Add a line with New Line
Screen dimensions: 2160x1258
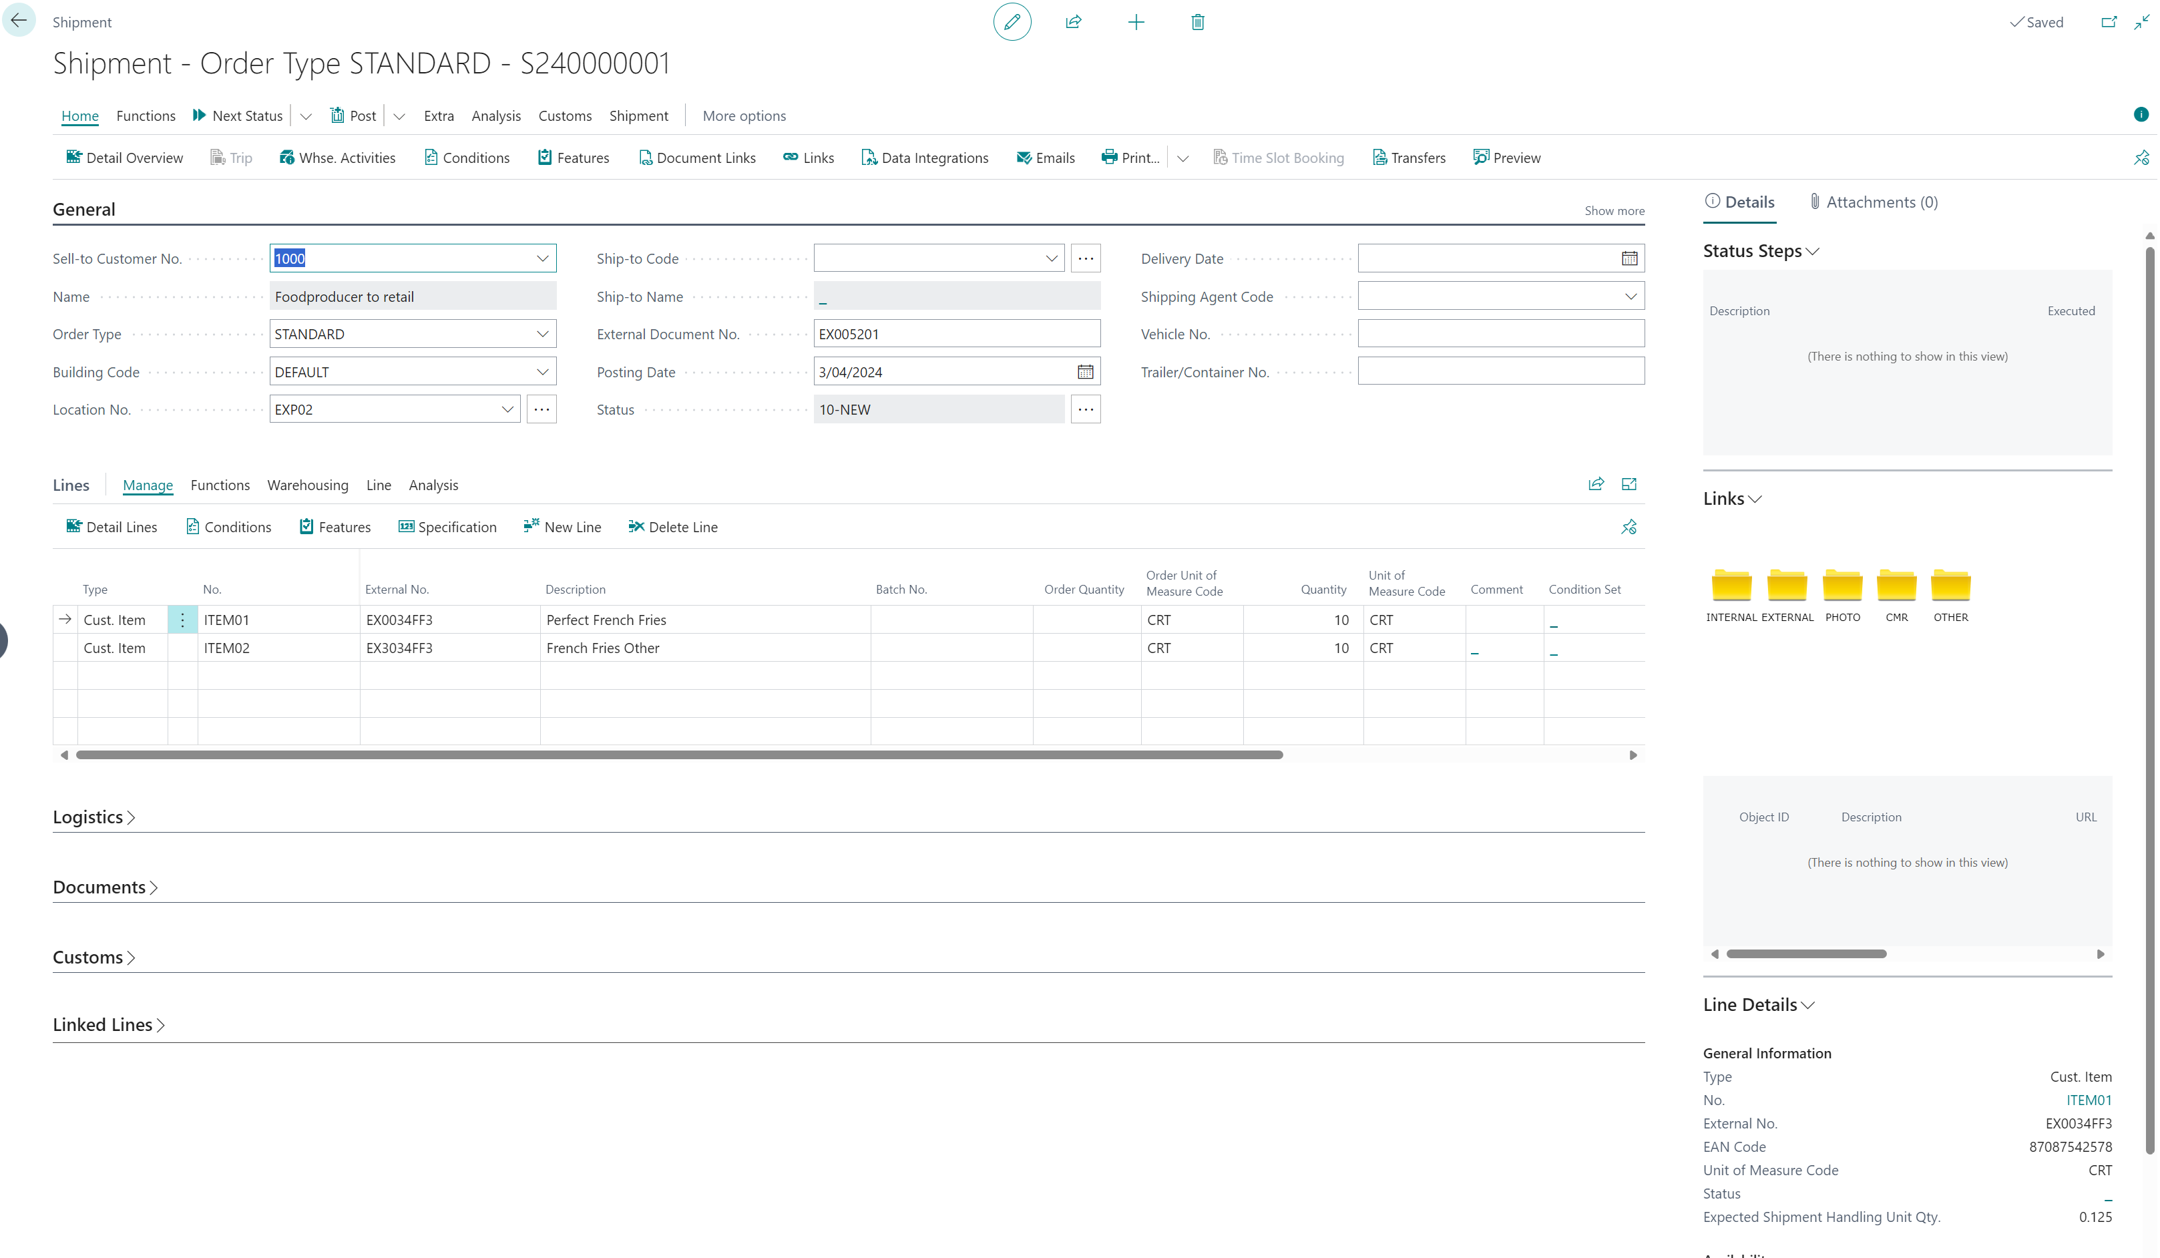coord(562,526)
